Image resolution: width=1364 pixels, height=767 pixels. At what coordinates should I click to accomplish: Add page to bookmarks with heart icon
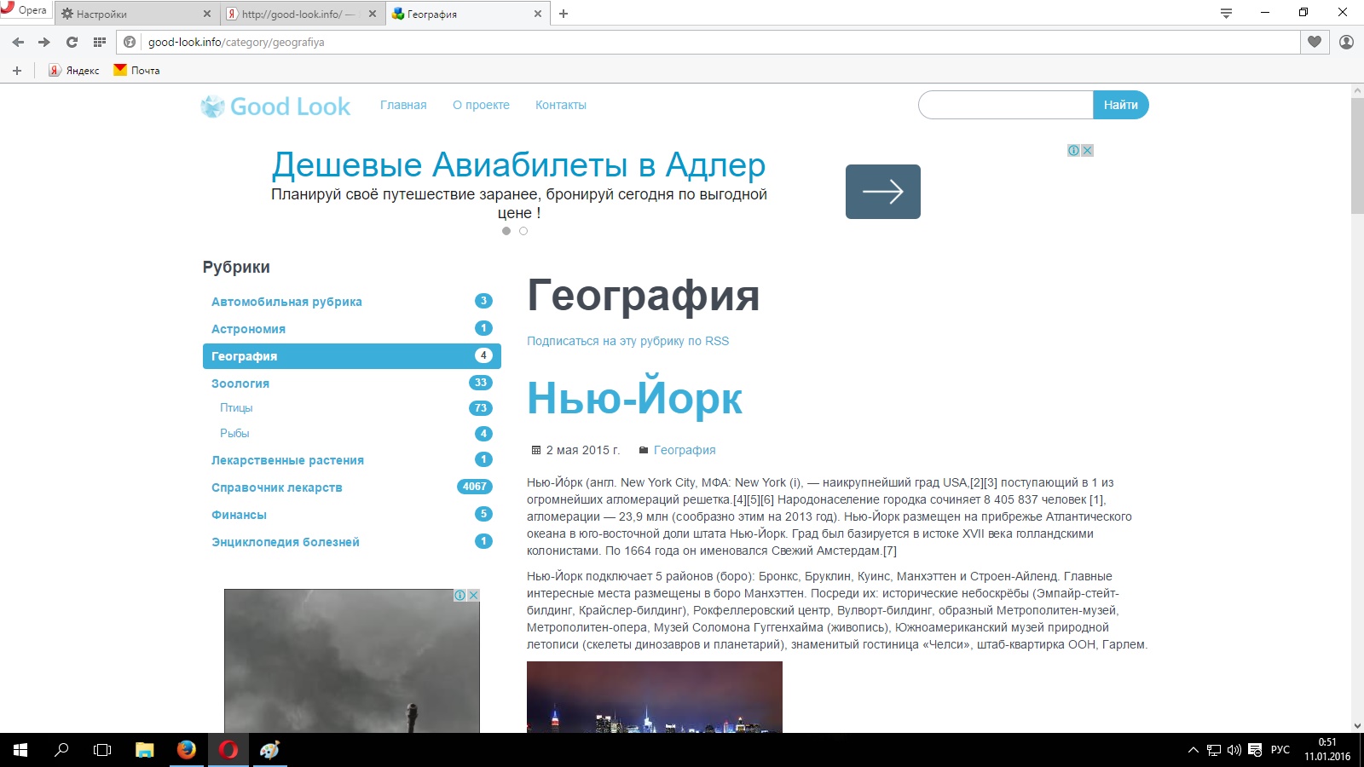click(x=1315, y=42)
